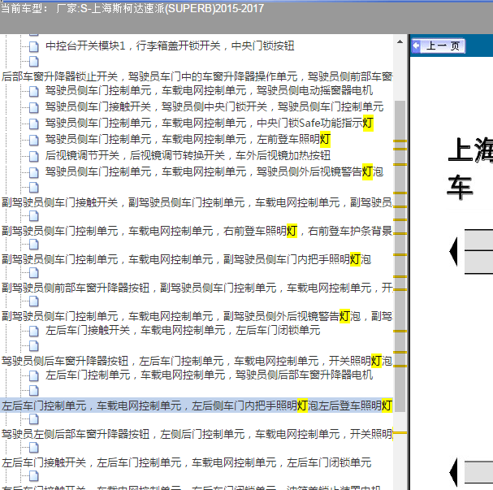Select row ending 副驾驶员侧车门内把手照明灯泡
Screen dimensions: 493x490
(x=187, y=259)
